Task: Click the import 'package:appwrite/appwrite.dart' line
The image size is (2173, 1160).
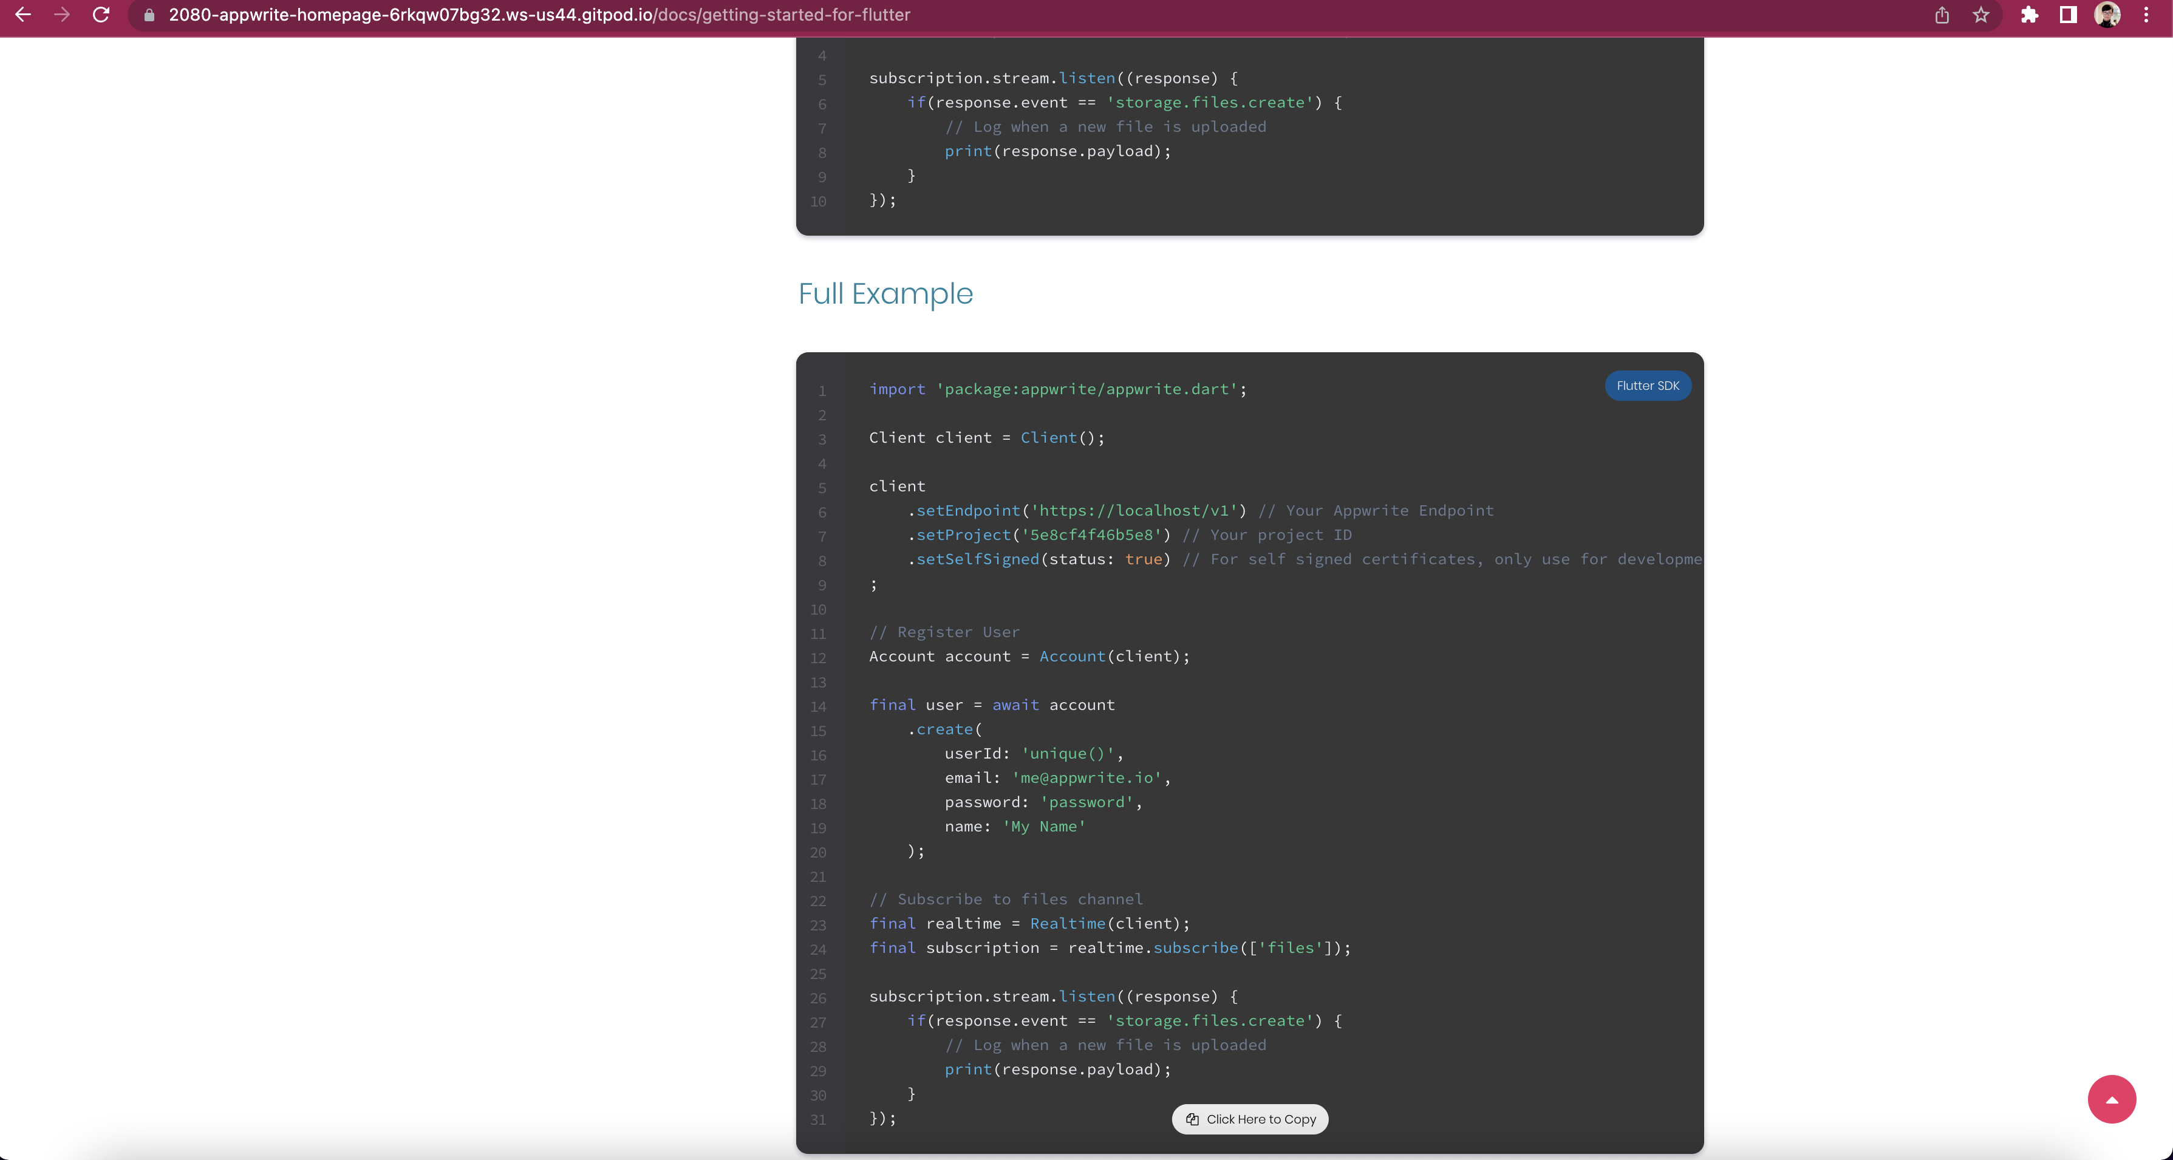Action: click(x=1058, y=389)
